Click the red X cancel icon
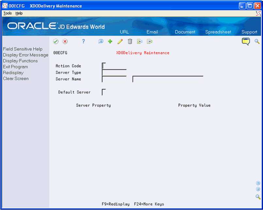The image size is (263, 210). coord(65,41)
